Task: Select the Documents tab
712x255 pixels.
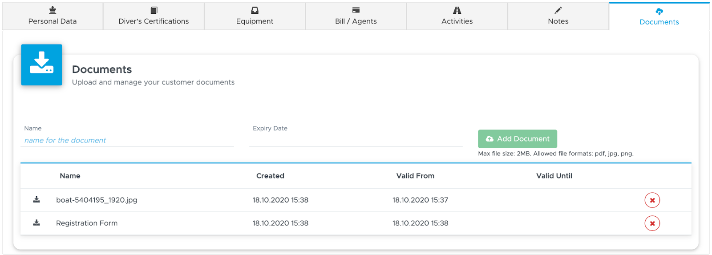Action: 659,16
